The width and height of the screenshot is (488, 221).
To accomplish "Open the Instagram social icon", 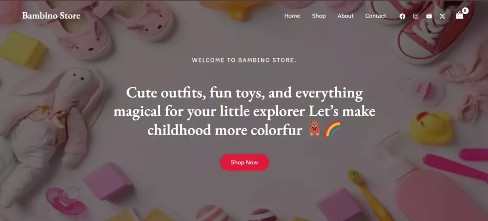I will [x=415, y=16].
